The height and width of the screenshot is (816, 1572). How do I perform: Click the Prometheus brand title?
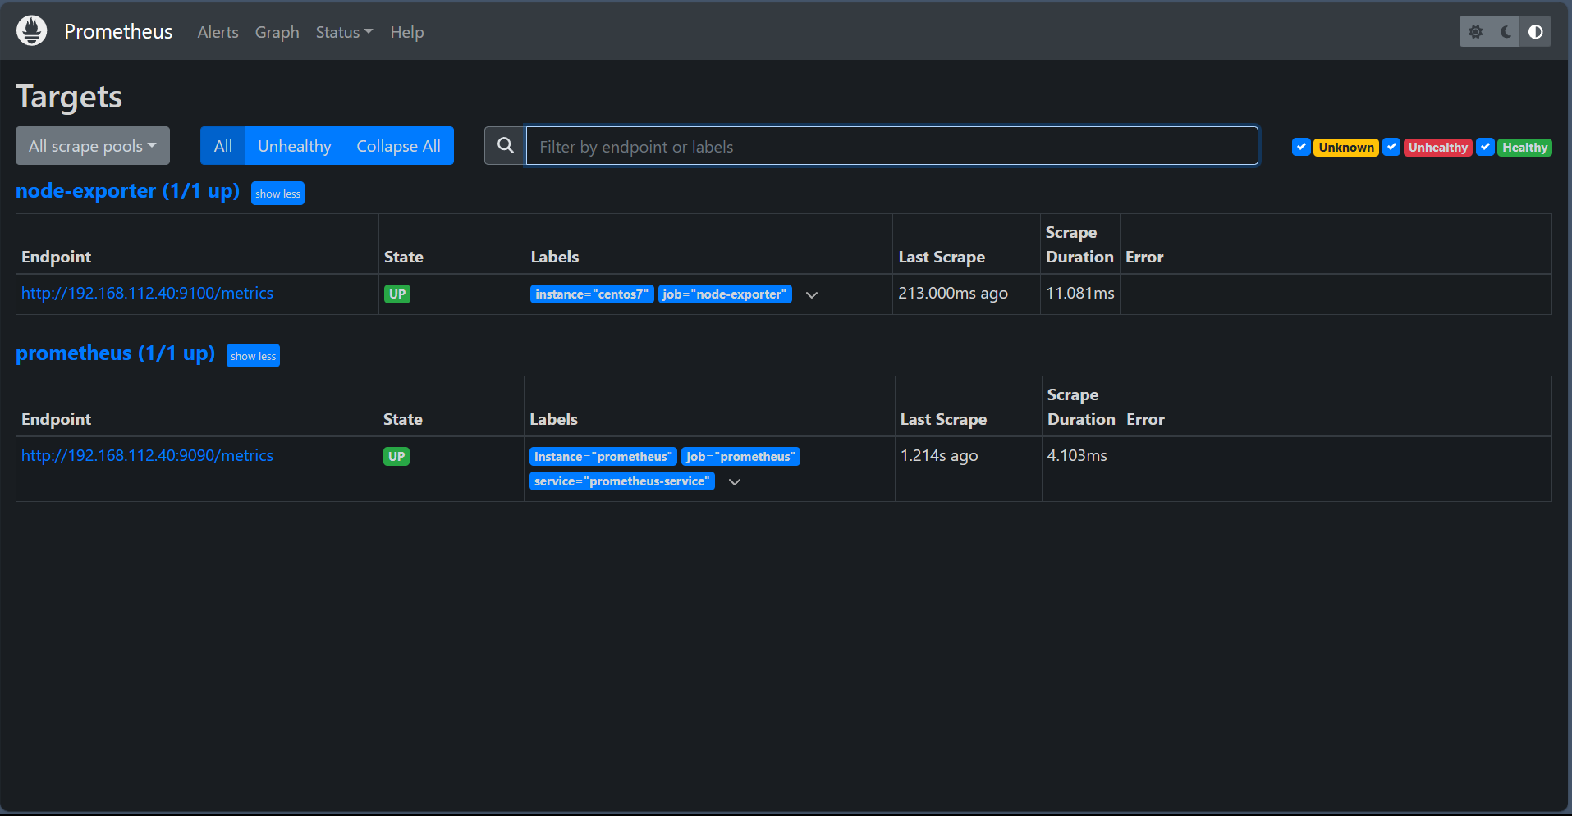pos(118,31)
